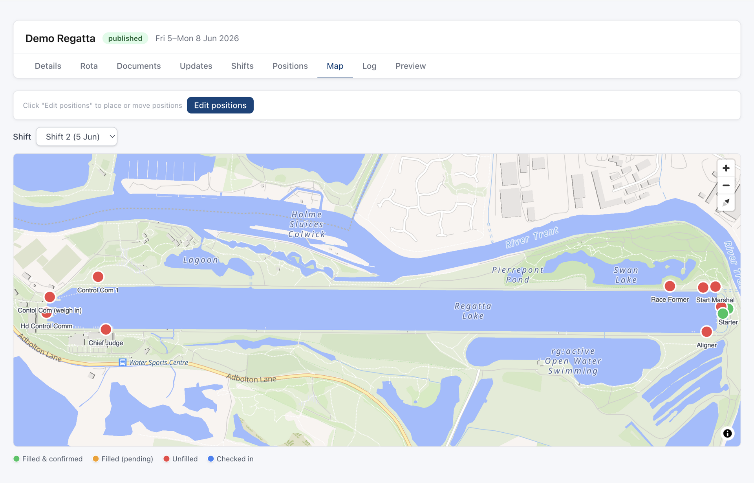754x483 pixels.
Task: Click right red marker above Start Marshal label
Action: pos(716,286)
